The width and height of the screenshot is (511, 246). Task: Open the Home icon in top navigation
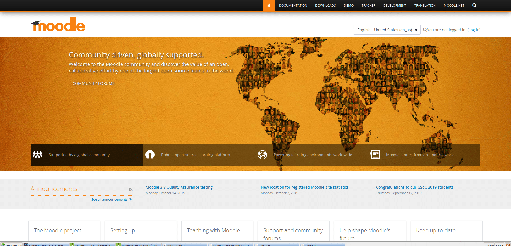(x=269, y=5)
